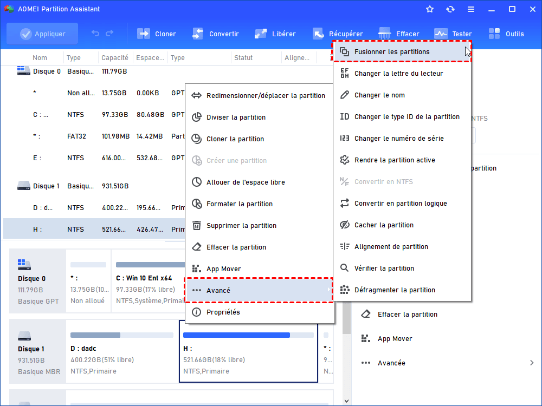Click the Appliquer button
Screen dimensions: 542x406
(x=42, y=34)
